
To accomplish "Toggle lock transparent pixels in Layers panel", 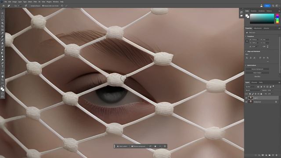I will click(250, 94).
